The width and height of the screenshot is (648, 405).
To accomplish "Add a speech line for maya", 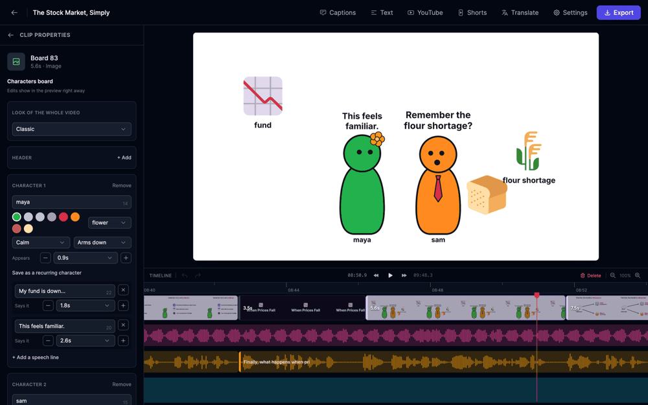I will 36,358.
